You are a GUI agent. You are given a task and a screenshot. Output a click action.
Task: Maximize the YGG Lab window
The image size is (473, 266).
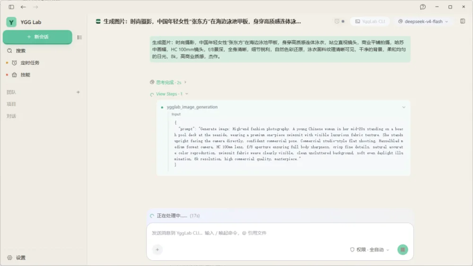coord(450,7)
